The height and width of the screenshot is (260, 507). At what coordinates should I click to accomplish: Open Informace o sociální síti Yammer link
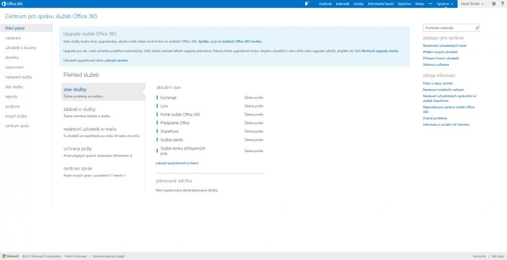pos(446,125)
